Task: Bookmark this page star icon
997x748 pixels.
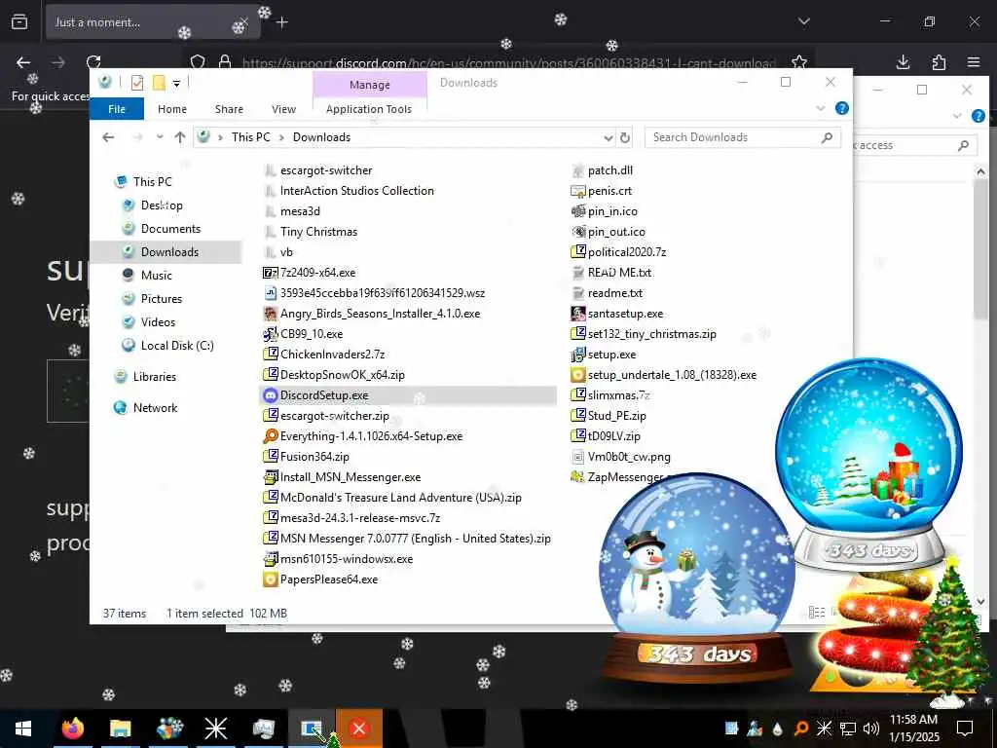Action: (799, 62)
